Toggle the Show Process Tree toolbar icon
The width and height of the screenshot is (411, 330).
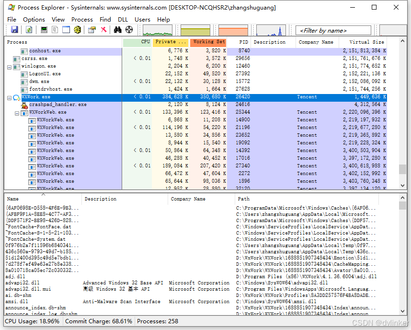click(x=55, y=30)
